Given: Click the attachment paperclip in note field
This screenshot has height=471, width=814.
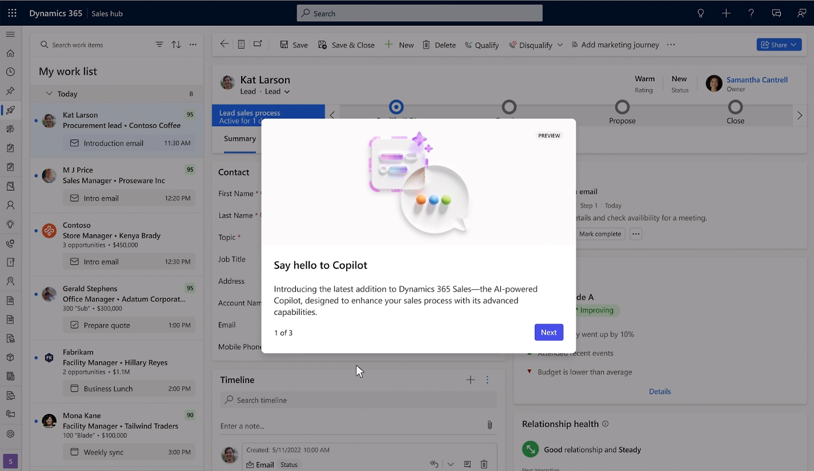Looking at the screenshot, I should 490,425.
